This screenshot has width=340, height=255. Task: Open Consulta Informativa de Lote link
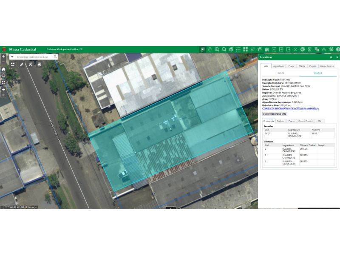[x=290, y=109]
